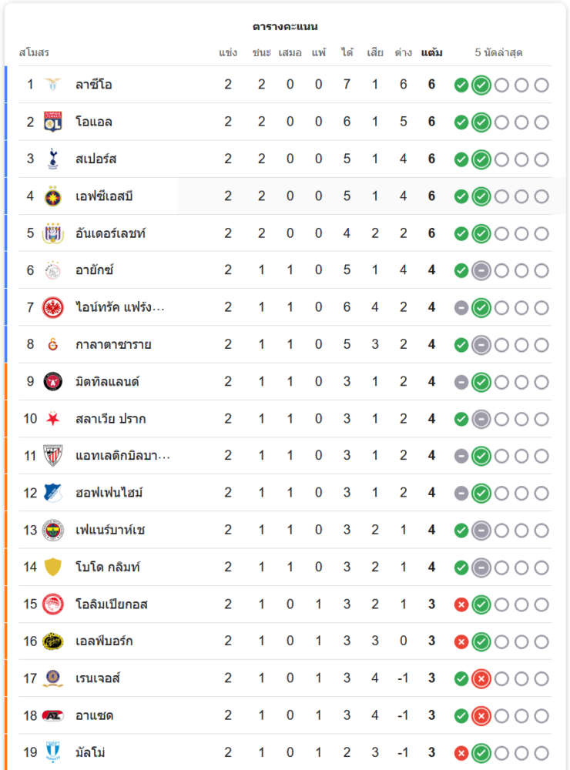Click the Eintracht Frankfurt eagle crest
The width and height of the screenshot is (570, 770).
click(53, 307)
